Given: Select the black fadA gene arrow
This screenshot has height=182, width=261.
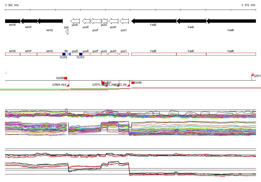Looking at the screenshot, I should (191, 21).
